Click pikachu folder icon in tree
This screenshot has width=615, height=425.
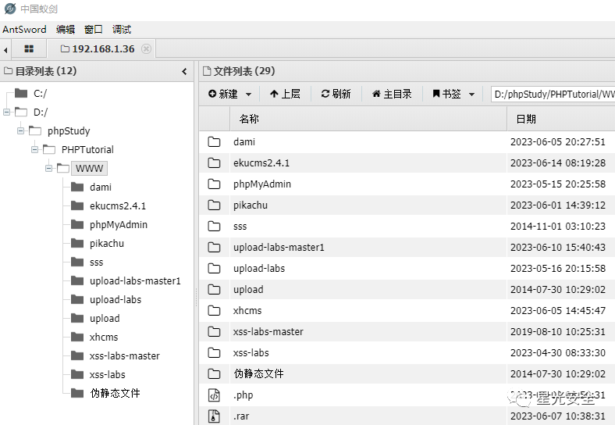click(x=77, y=243)
